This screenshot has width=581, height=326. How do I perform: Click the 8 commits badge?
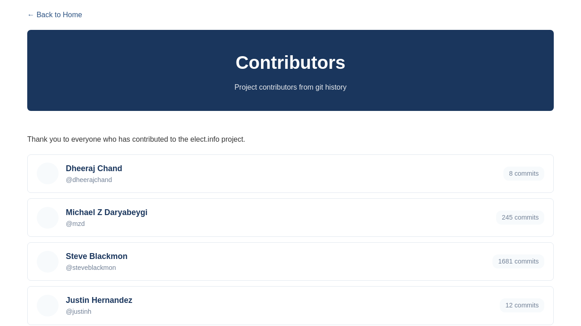(524, 173)
